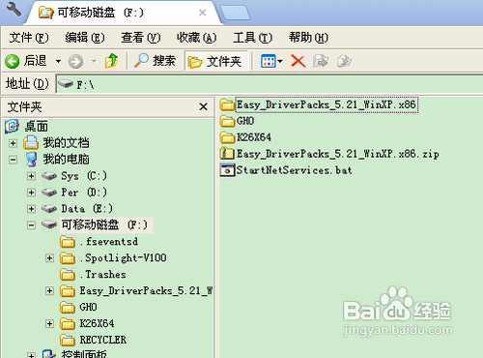Select 我的文档 in the tree
The width and height of the screenshot is (483, 358).
pyautogui.click(x=66, y=142)
